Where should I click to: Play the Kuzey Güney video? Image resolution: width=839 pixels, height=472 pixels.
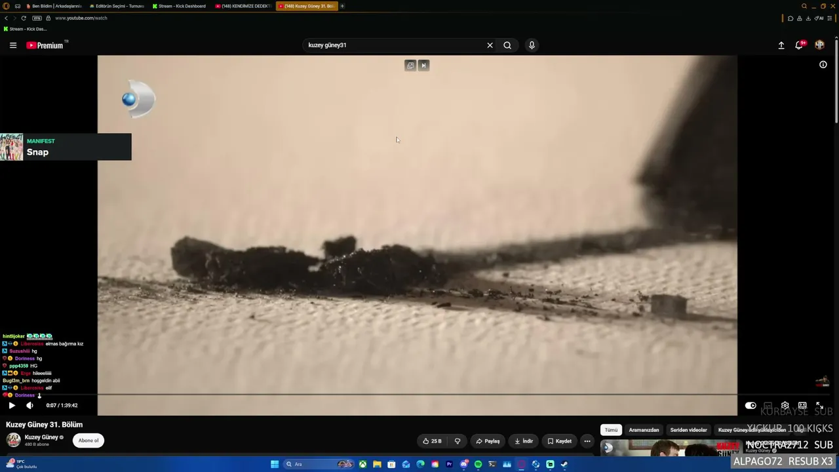12,406
